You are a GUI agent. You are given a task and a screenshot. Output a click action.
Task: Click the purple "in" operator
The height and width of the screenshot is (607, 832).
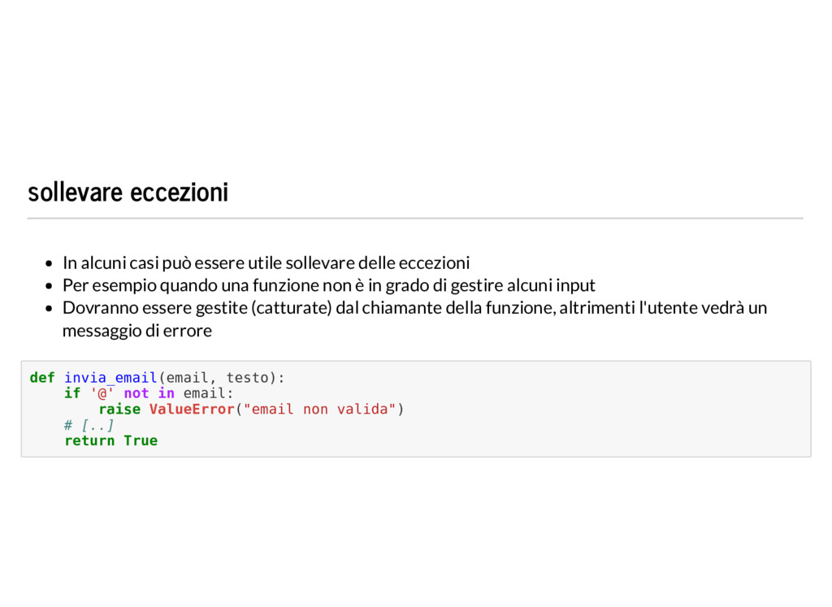[x=166, y=393]
